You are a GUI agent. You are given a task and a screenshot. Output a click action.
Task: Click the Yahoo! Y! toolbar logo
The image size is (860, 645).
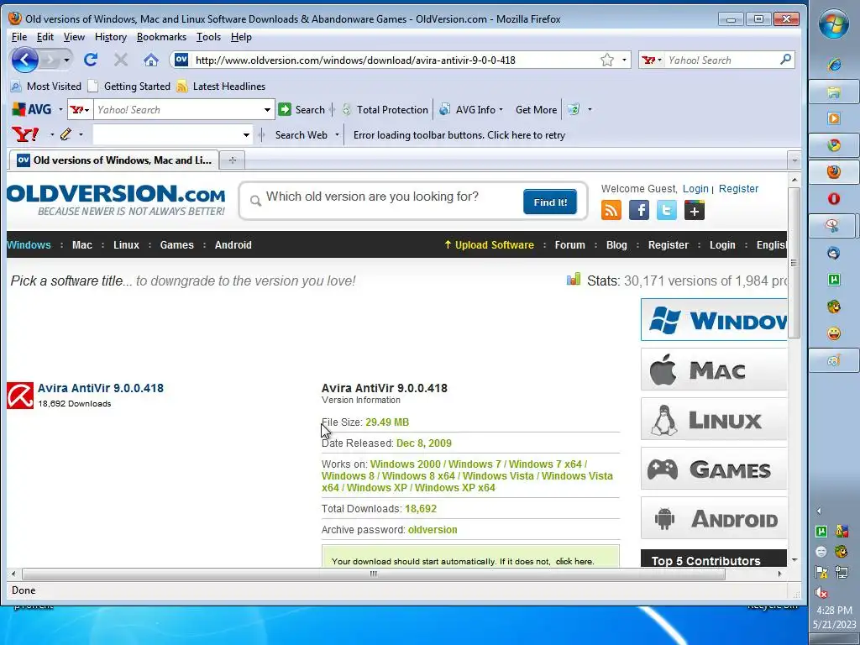(x=25, y=134)
